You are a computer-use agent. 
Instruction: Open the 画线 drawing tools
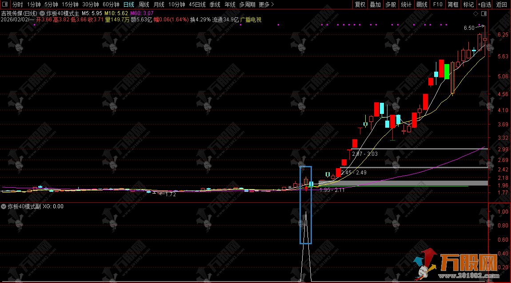point(422,4)
